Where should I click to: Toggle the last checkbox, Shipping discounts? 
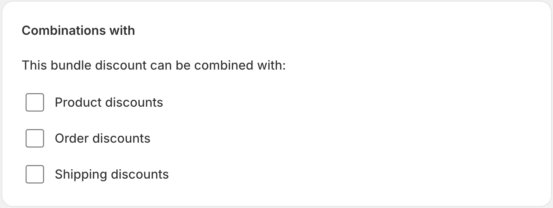click(35, 174)
